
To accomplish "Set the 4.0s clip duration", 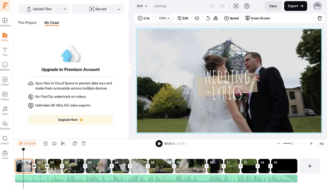I will 144,18.
